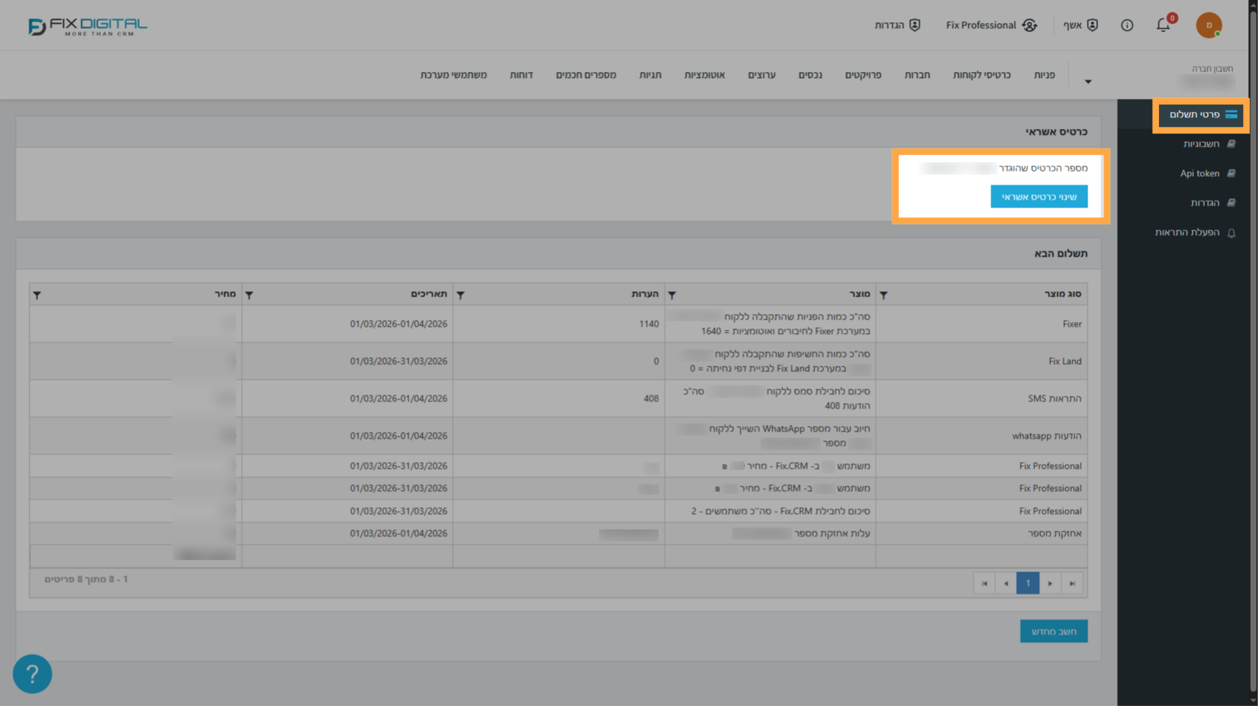This screenshot has height=706, width=1258.
Task: Switch to the פרויקטים tab
Action: click(863, 75)
